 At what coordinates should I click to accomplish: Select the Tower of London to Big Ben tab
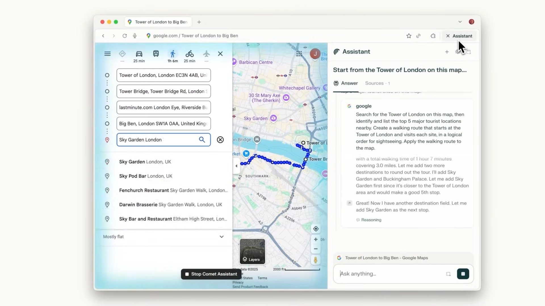[158, 22]
